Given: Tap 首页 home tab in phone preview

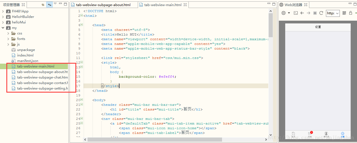Looking at the screenshot, I should pyautogui.click(x=293, y=135).
